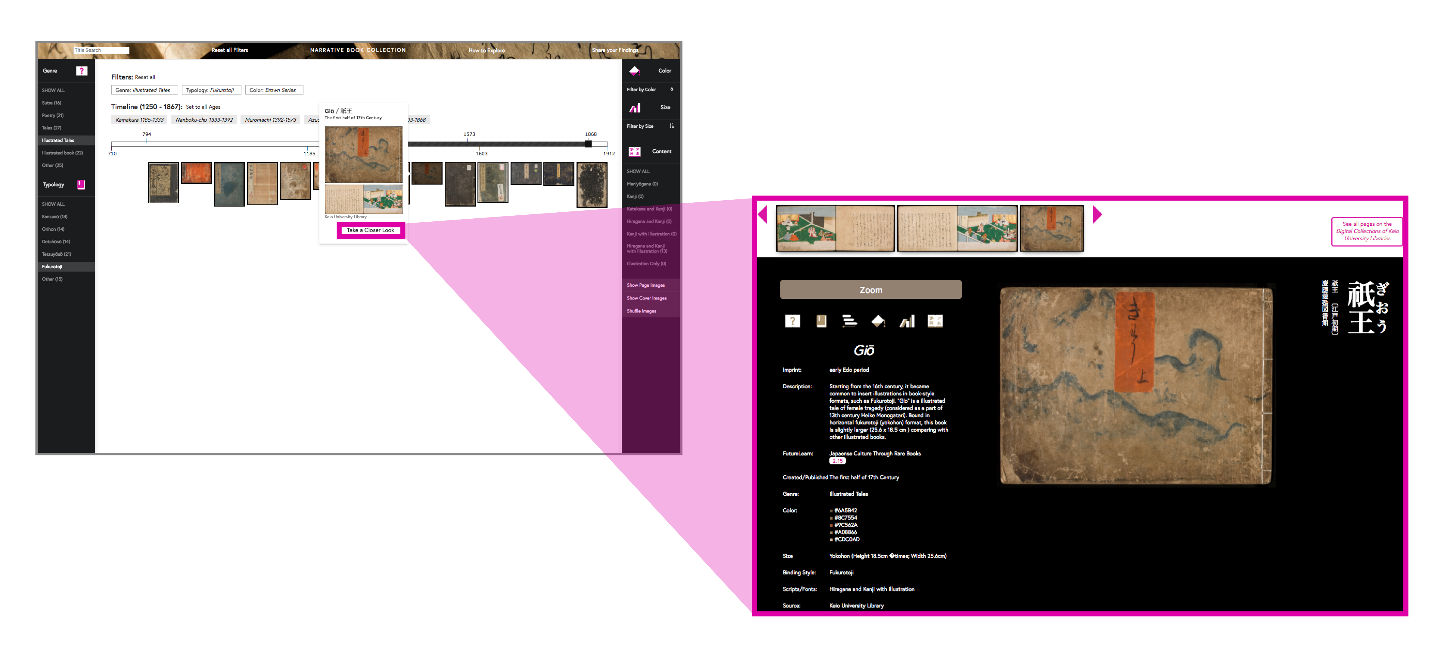The width and height of the screenshot is (1444, 662).
Task: Select Genre SHOW ALL
Action: point(53,90)
